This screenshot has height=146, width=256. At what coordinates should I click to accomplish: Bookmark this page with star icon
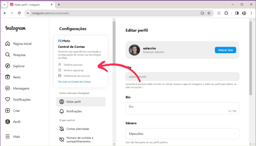[x=209, y=13]
